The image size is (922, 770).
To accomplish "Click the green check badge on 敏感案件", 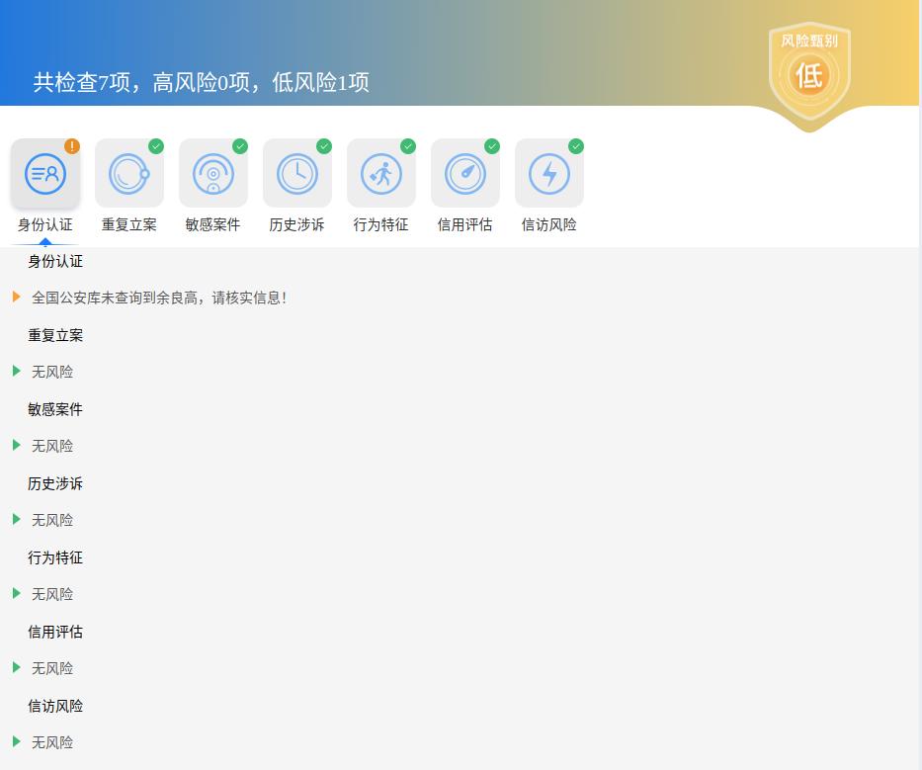I will (240, 146).
